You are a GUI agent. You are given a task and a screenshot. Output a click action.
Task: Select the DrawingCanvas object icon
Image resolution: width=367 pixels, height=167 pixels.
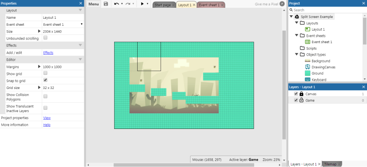click(x=307, y=67)
